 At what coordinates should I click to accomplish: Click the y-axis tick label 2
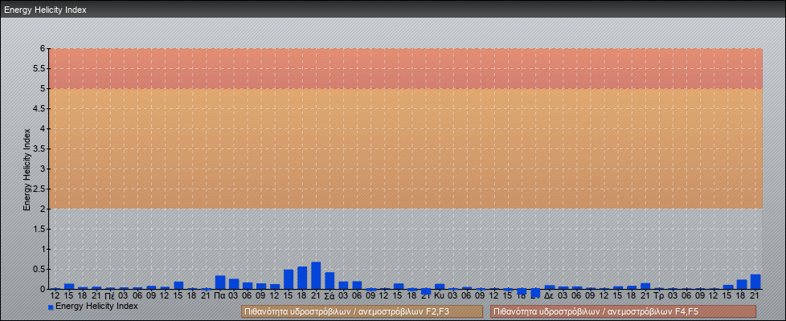[44, 209]
